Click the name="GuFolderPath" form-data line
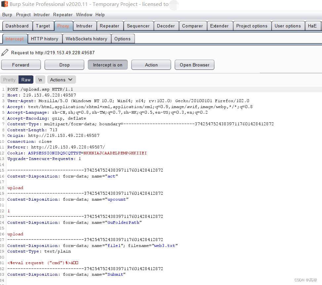Screen dimensions: 322x285 pos(74,223)
